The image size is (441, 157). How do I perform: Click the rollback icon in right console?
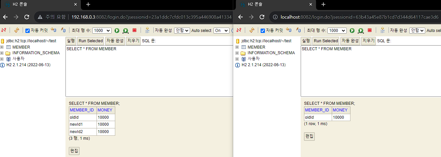[289, 30]
